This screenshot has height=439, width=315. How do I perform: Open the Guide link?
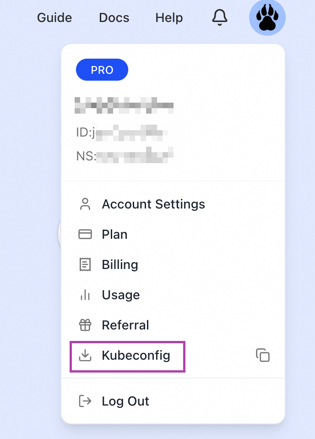54,18
